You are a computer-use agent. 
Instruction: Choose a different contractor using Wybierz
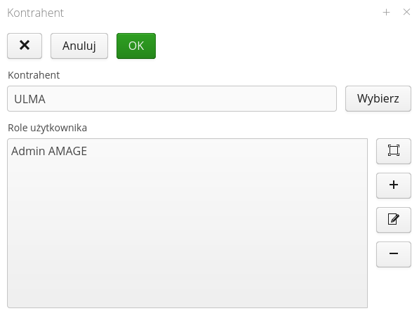[x=378, y=98]
